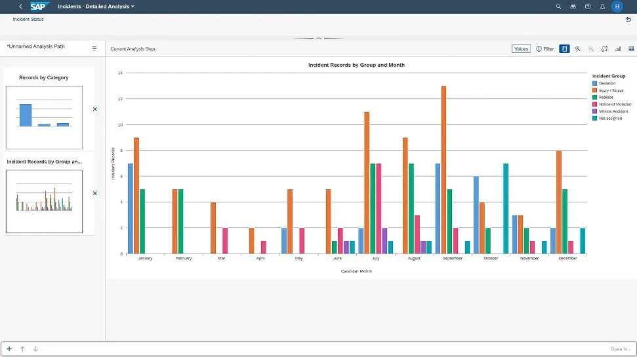Viewport: 637px width, 357px height.
Task: Click the zoom in chart icon
Action: tap(578, 49)
